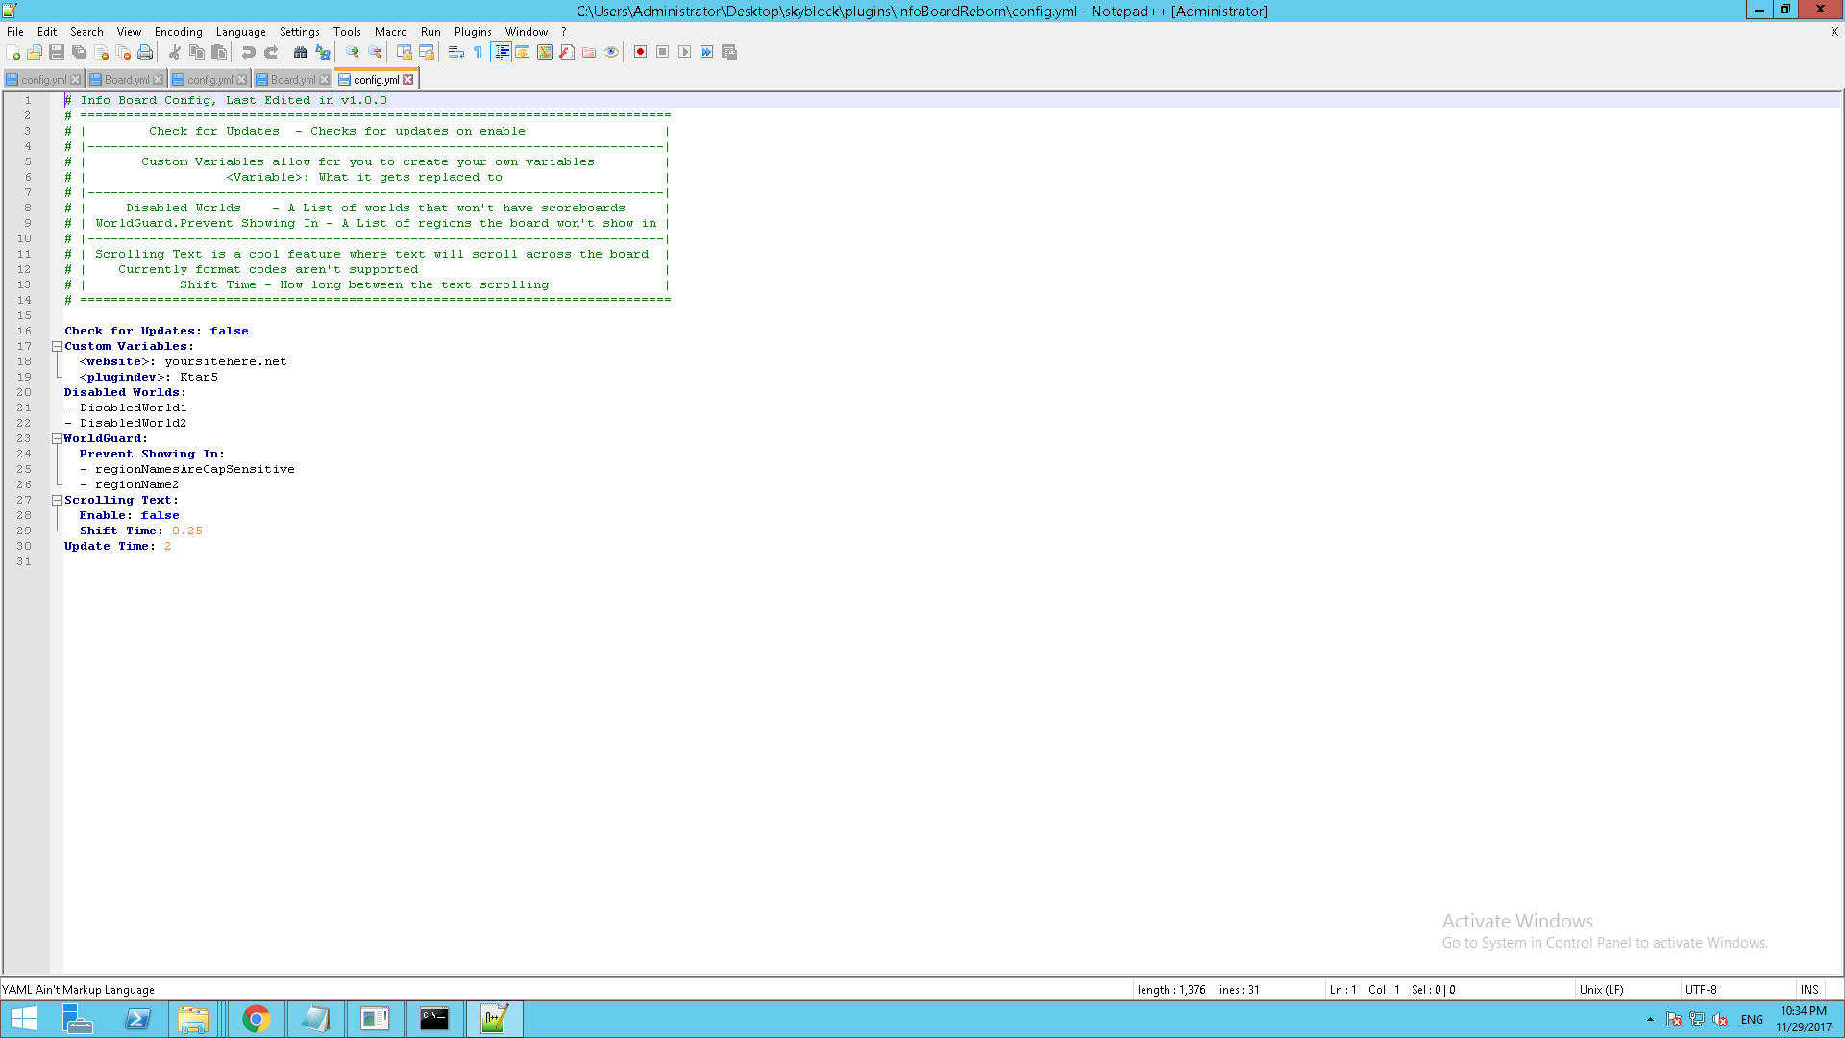Click the Undo arrow icon
Viewport: 1845px width, 1038px height.
[249, 52]
